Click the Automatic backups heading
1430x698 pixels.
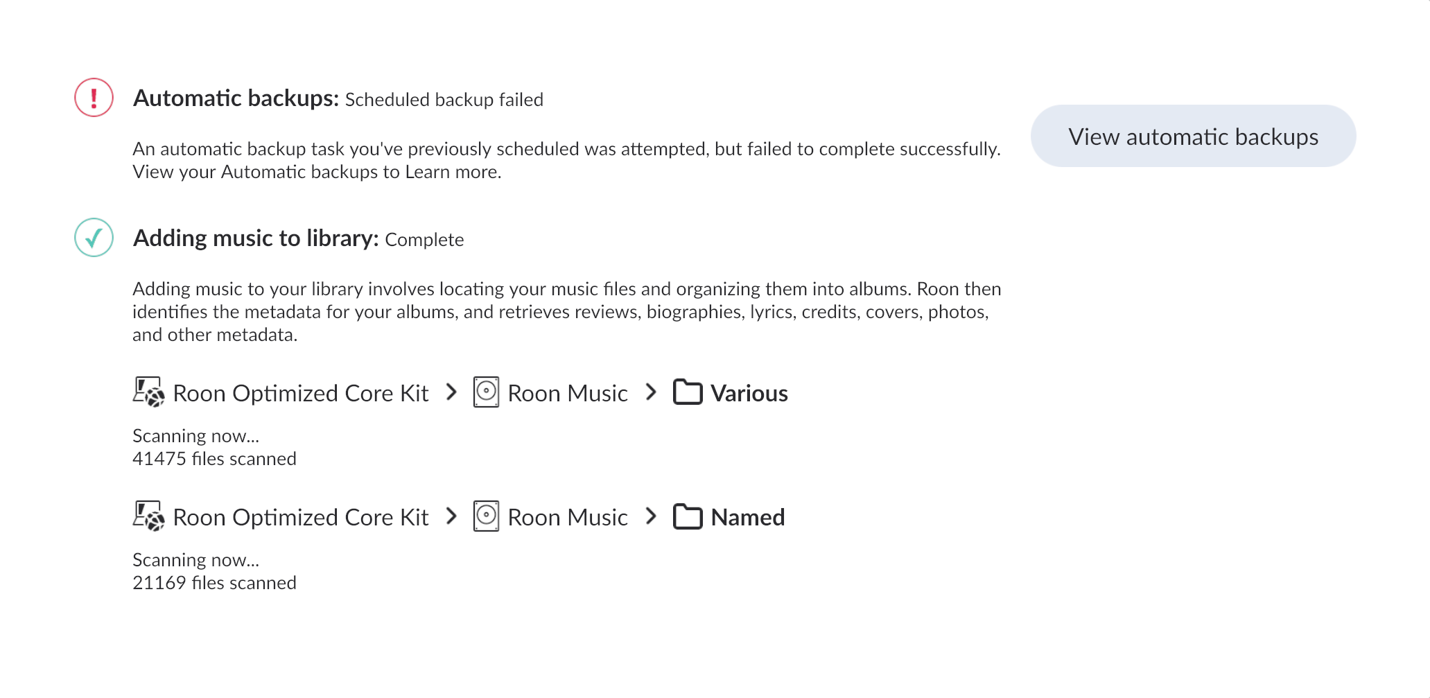pyautogui.click(x=236, y=98)
